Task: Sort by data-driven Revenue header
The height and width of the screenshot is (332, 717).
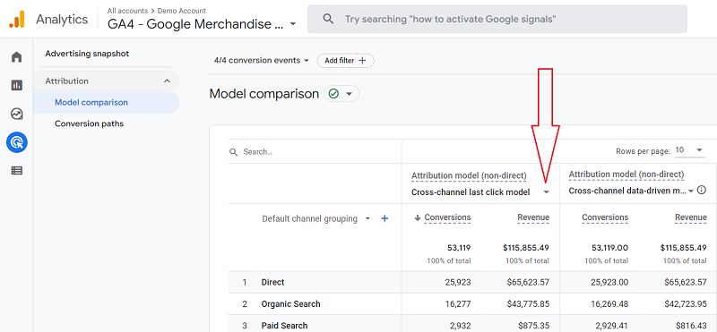Action: 691,217
